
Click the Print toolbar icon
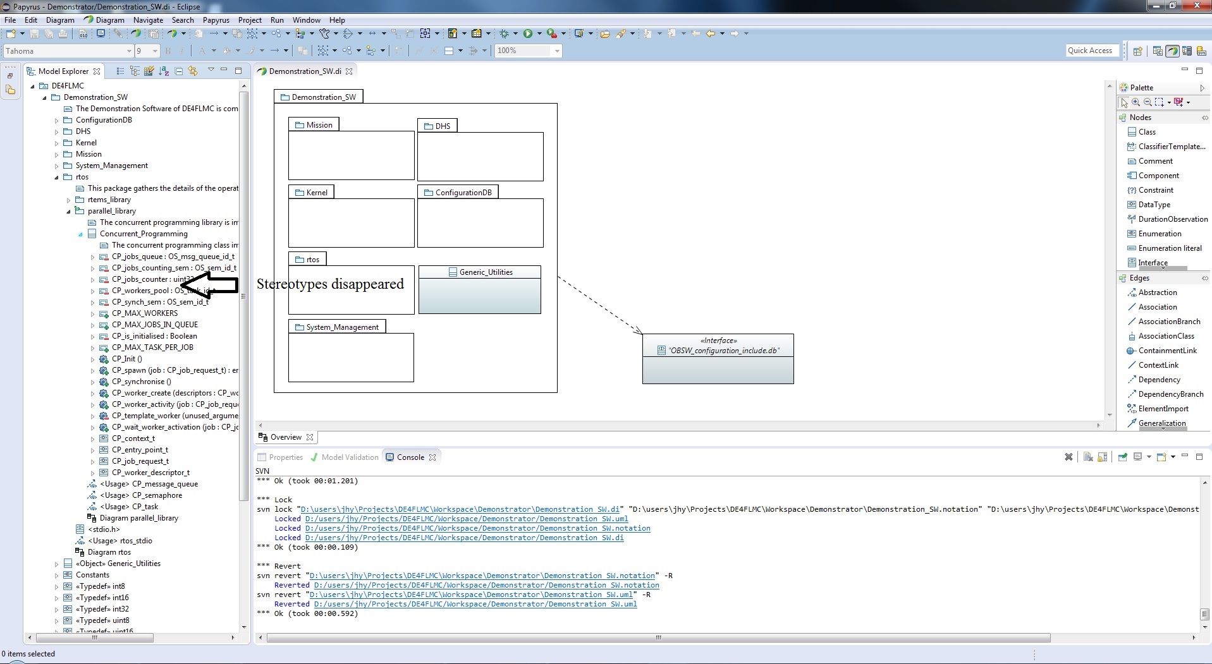pos(63,33)
